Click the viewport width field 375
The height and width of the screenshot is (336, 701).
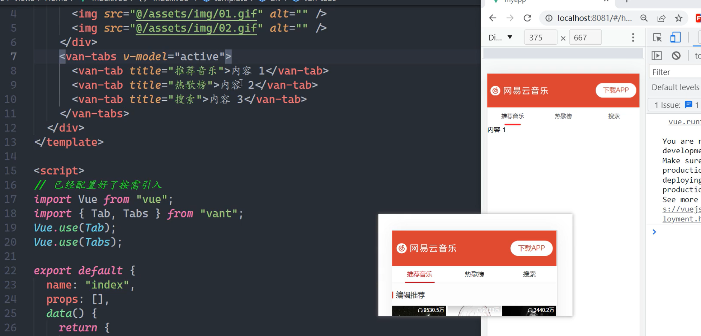click(x=541, y=38)
